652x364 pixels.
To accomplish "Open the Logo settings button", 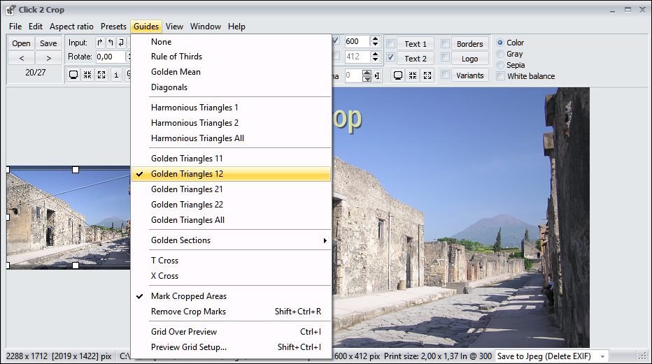I will [470, 59].
